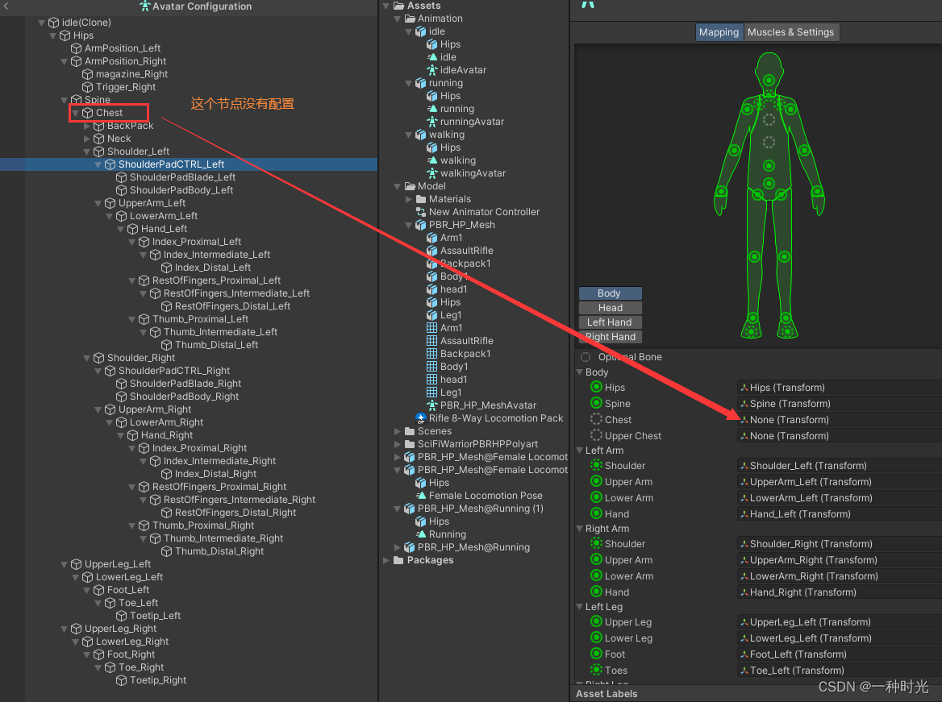Click the Optional Bone indicator
The height and width of the screenshot is (702, 942).
click(586, 357)
